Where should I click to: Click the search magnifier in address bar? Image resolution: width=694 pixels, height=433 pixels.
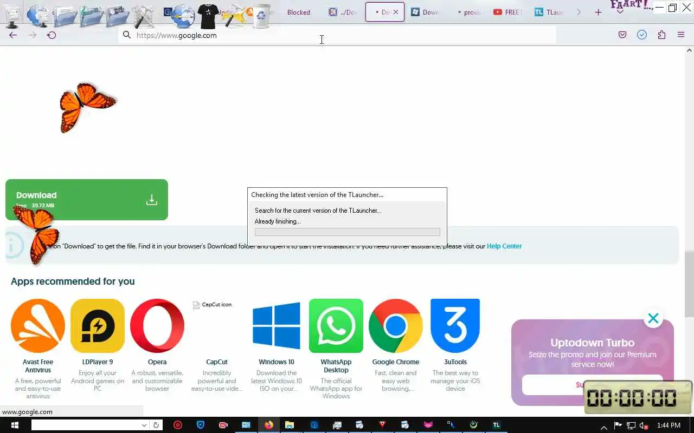(127, 35)
